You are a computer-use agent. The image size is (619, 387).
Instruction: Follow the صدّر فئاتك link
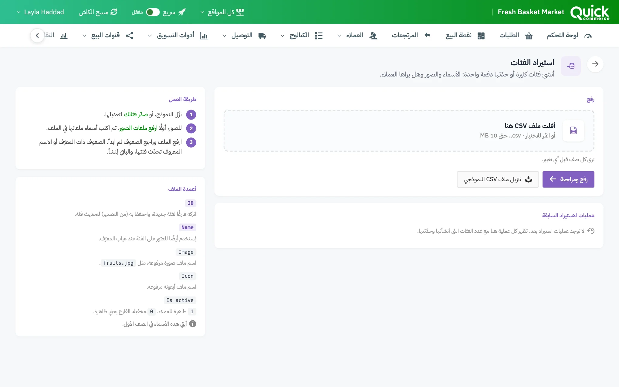coord(136,114)
